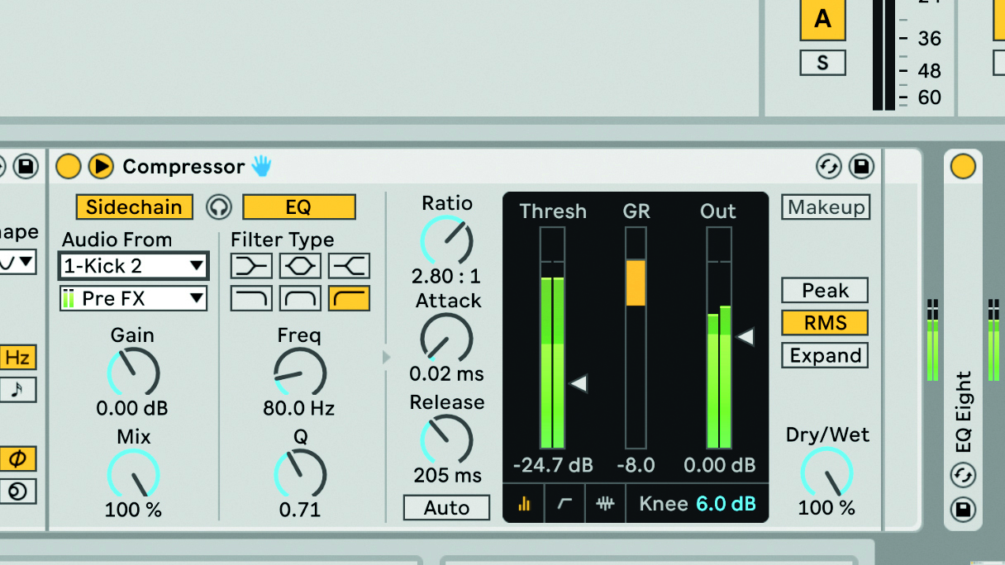Image resolution: width=1005 pixels, height=565 pixels.
Task: Click the 80.0 Hz frequency value
Action: click(299, 408)
